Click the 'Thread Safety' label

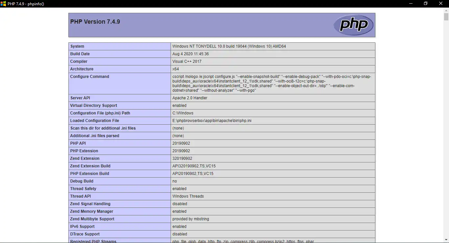pos(83,189)
